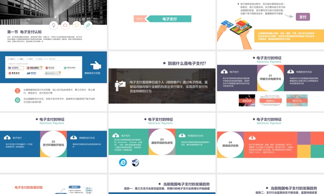Screen dimensions: 324x194
Task: Click the pencil circle icon
Action: (87, 26)
